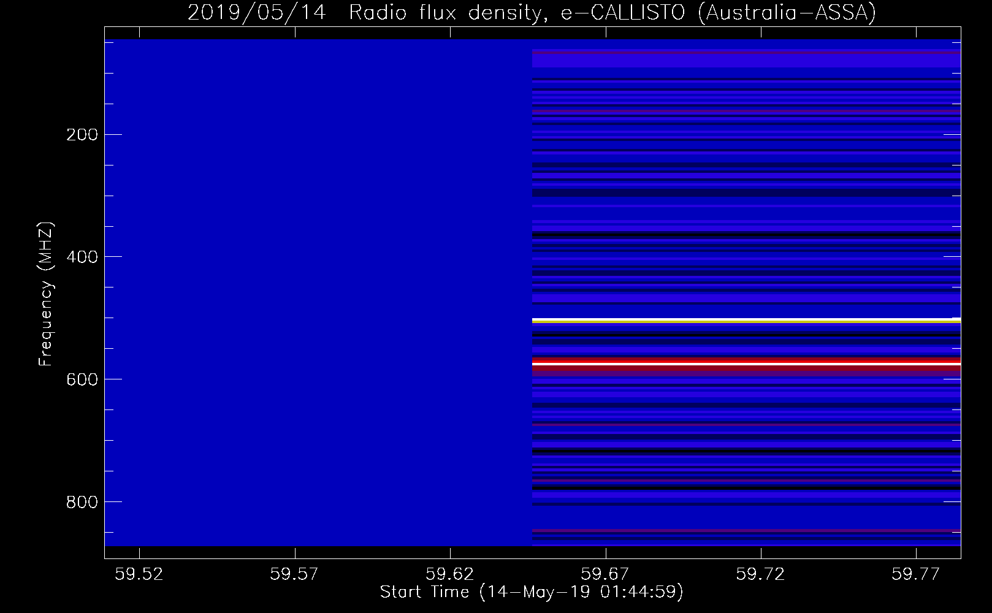Click the 59.67 time tick label
The height and width of the screenshot is (613, 992).
(x=606, y=574)
